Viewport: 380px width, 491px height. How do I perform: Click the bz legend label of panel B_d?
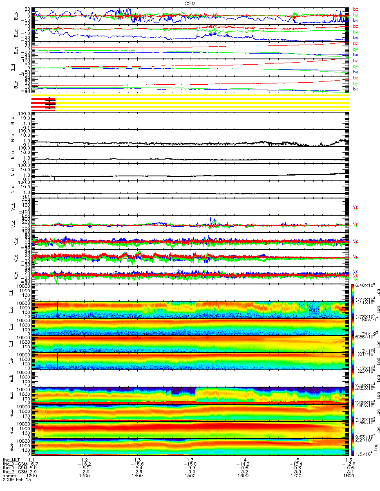[x=355, y=61]
